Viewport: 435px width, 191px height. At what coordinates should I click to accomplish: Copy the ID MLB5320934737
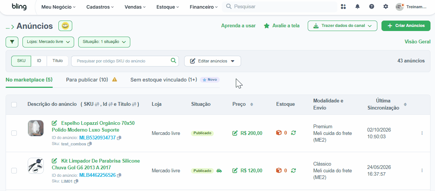point(119,138)
